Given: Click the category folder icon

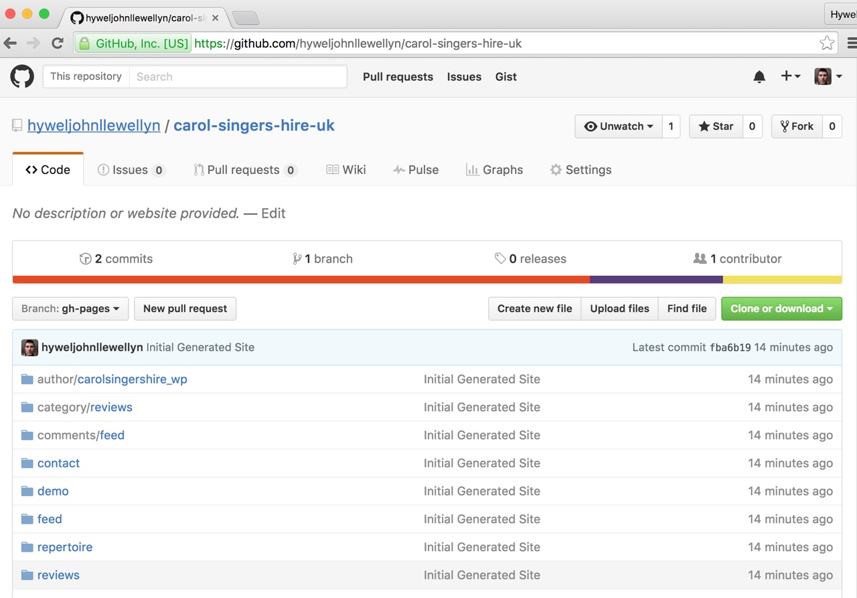Looking at the screenshot, I should point(27,407).
